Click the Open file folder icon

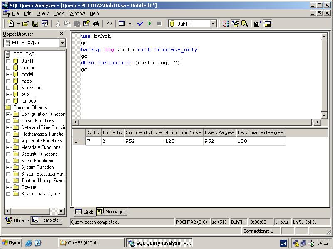pyautogui.click(x=26, y=24)
